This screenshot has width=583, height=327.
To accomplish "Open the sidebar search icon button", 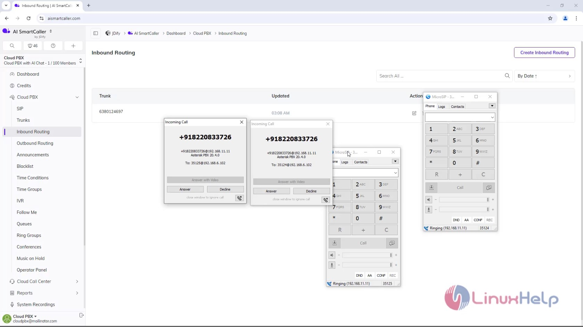I will pyautogui.click(x=12, y=46).
